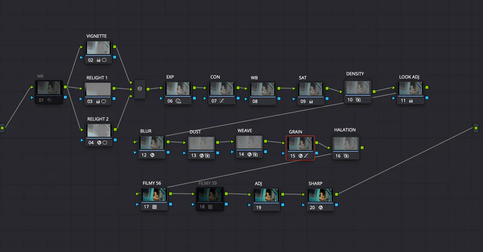Click the curves icon on GRAIN node
The image size is (483, 252).
306,156
